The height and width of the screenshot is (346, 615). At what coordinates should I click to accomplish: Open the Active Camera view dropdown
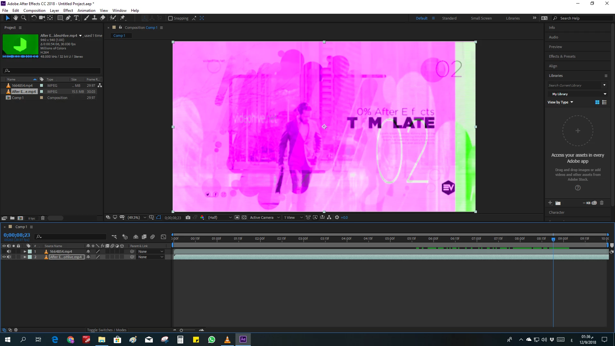tap(265, 218)
